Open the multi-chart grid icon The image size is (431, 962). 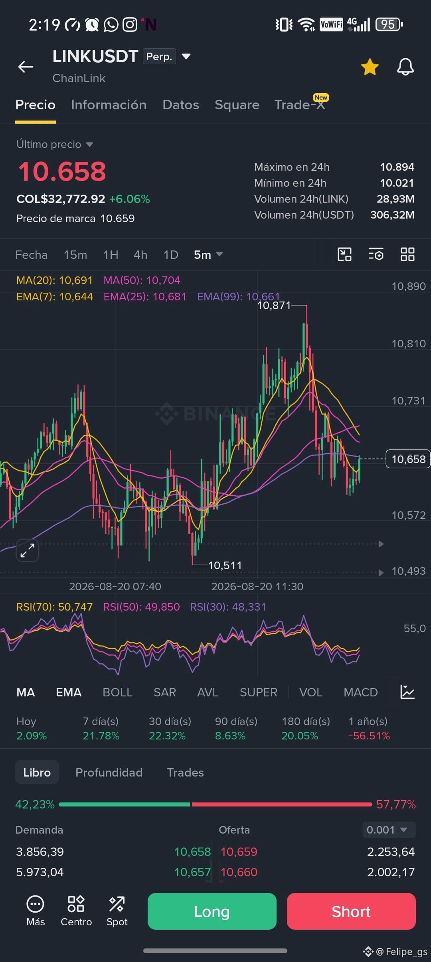tap(407, 254)
